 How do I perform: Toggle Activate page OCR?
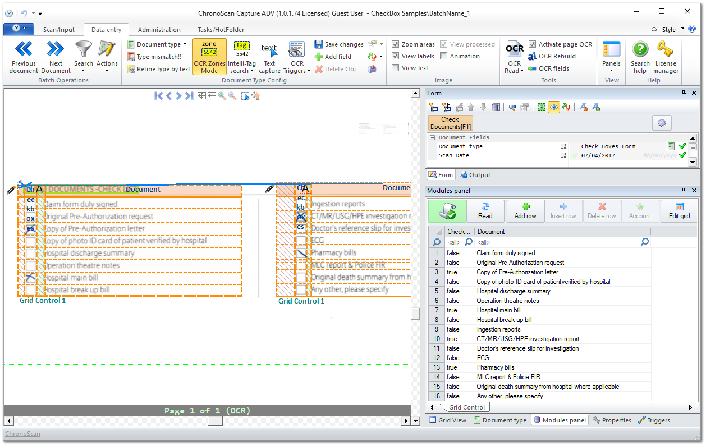(x=531, y=44)
